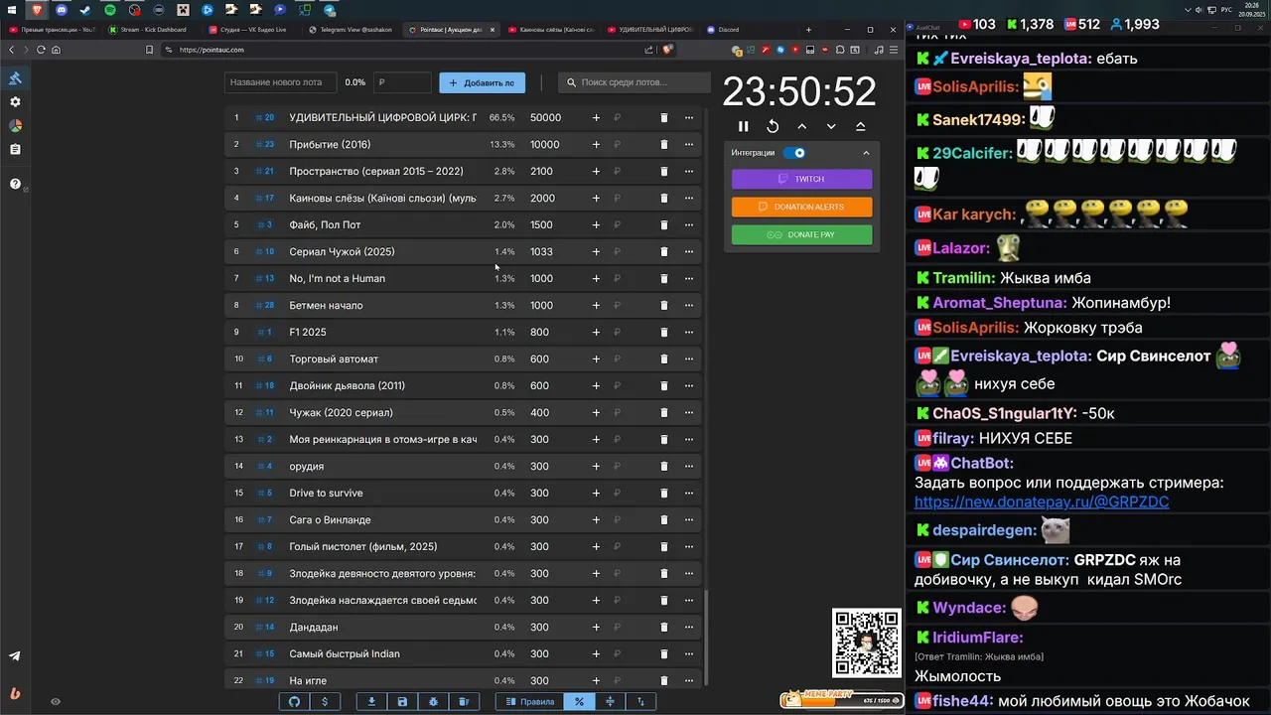Open more options for Сериал Чужой (2025)

689,251
